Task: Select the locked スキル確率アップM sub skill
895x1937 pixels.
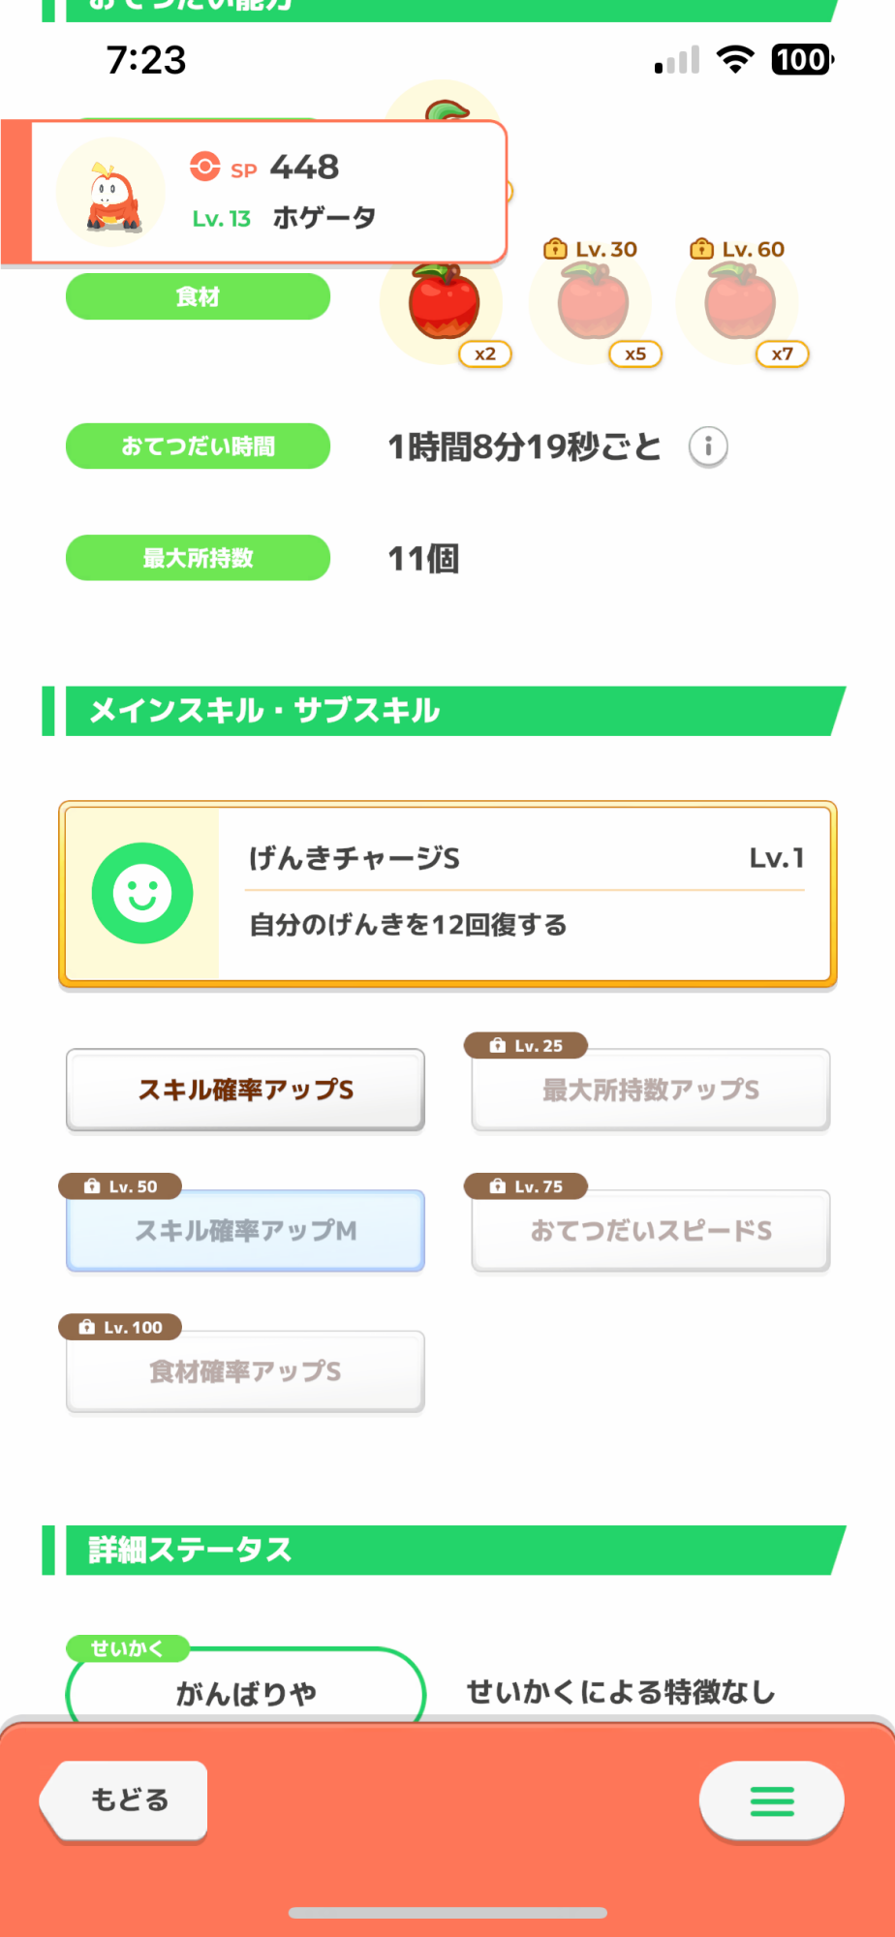Action: click(245, 1231)
